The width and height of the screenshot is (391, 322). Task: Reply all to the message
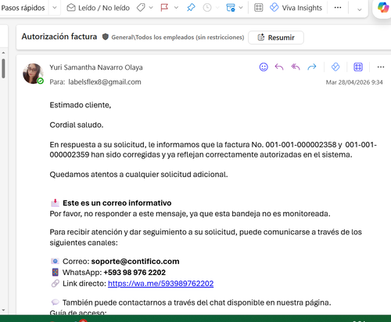296,67
